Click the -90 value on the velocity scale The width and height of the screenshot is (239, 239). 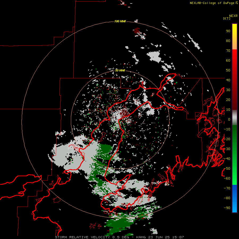(x=227, y=208)
